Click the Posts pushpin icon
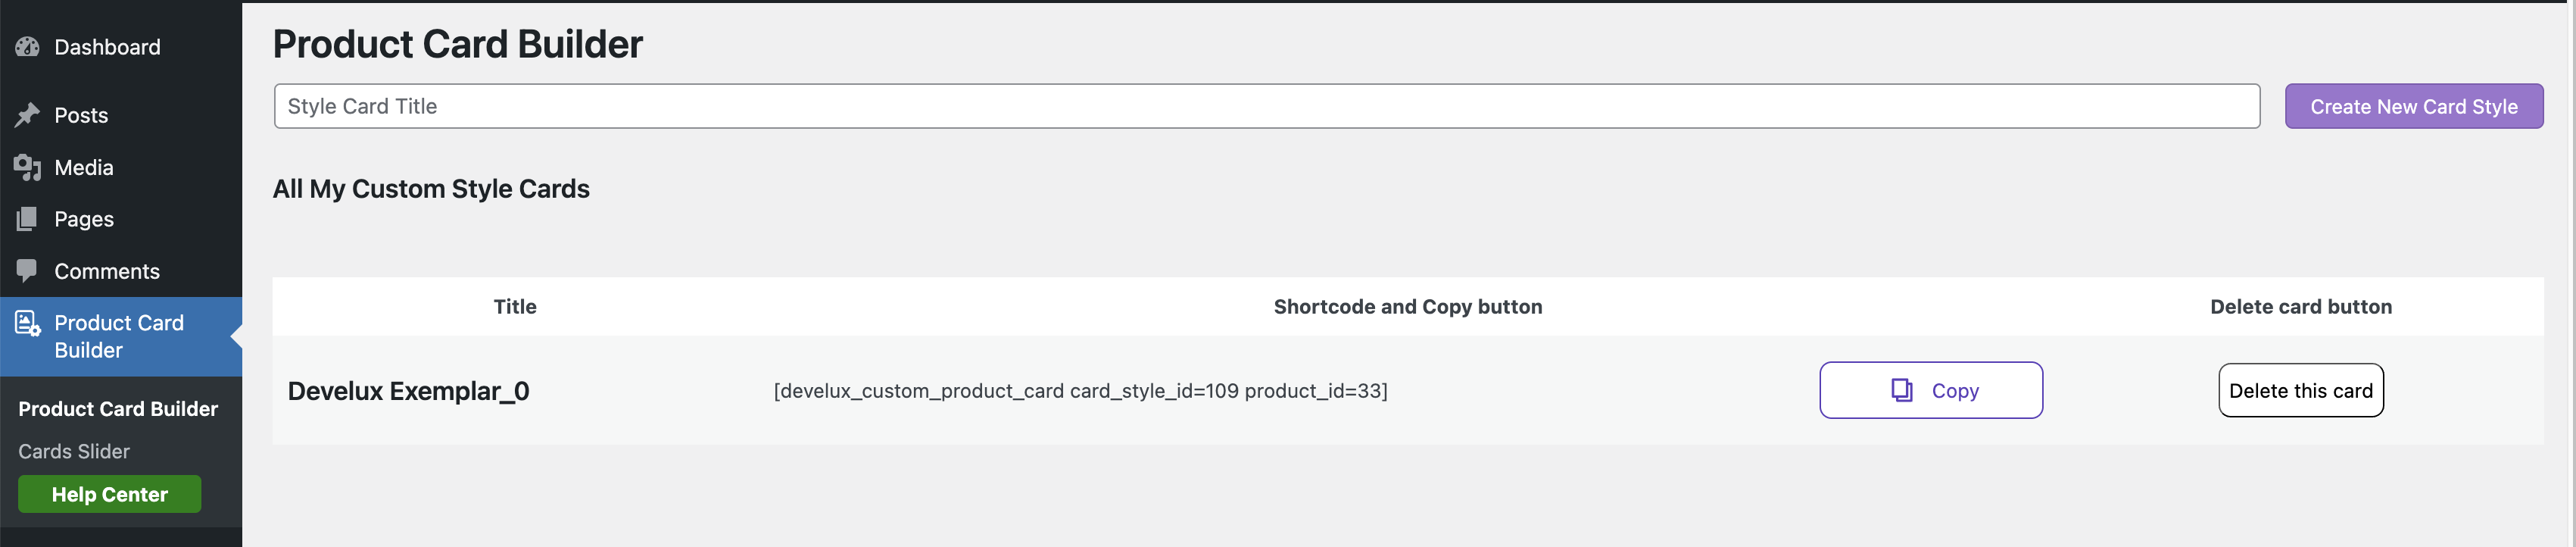Screen dimensions: 2576x547 27,115
